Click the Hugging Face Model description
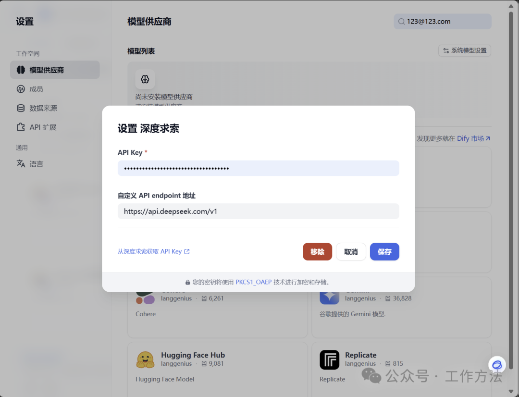 165,379
